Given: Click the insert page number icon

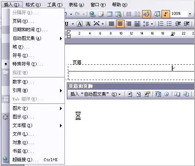Looking at the screenshot, I should click(130, 94).
